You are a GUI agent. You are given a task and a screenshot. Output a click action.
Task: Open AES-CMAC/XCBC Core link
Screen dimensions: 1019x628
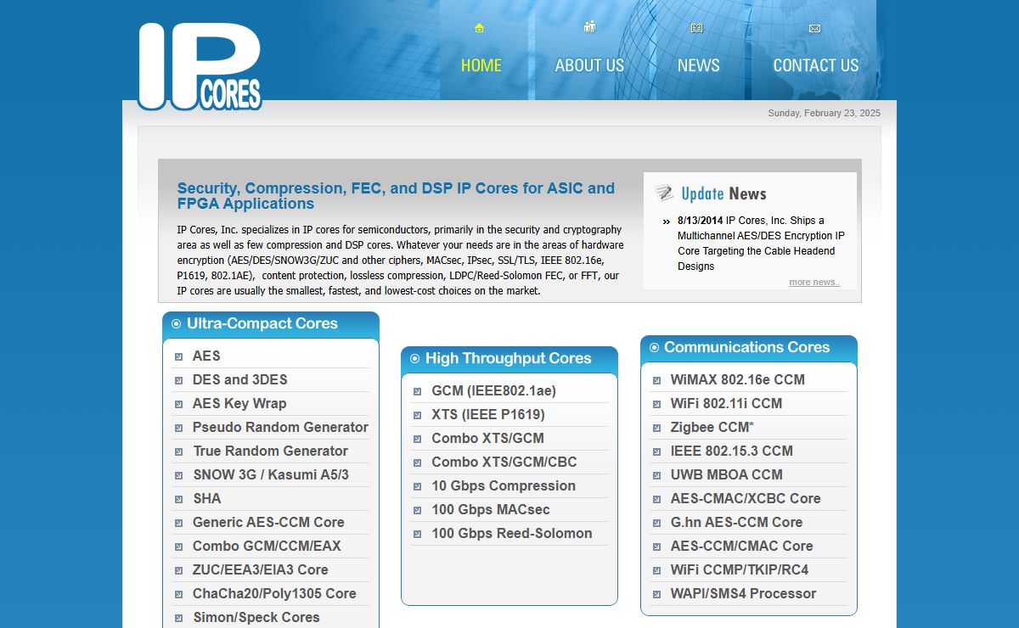[x=746, y=498]
